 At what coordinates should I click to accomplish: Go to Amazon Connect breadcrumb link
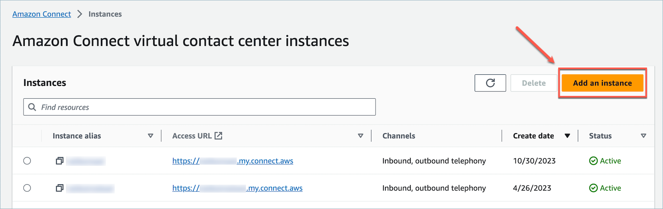[42, 14]
